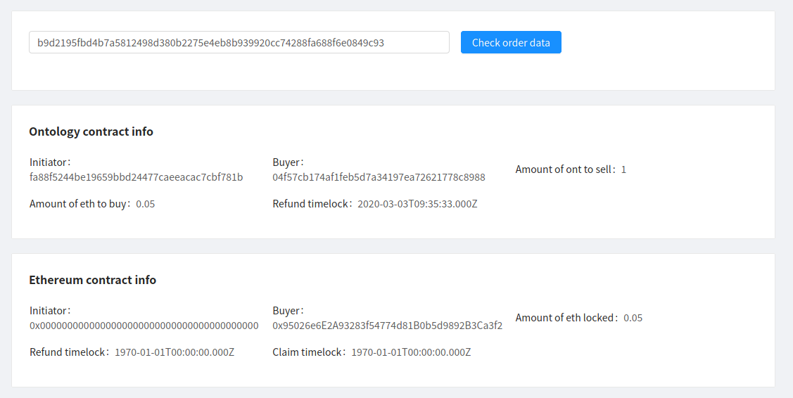Screen dimensions: 793x398
Task: Click Ontology initiator address fa88f5244be19659bbd24477caeeacac7cbf781b
Action: coord(136,177)
